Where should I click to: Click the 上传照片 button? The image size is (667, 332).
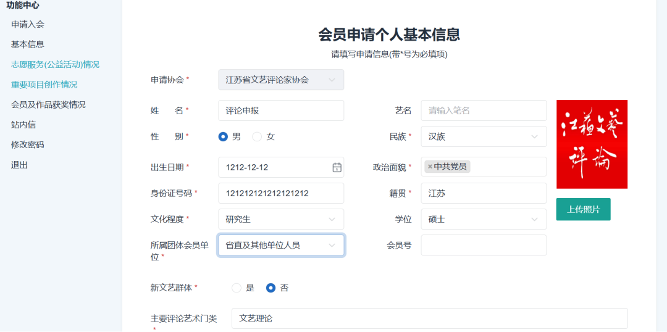point(583,209)
